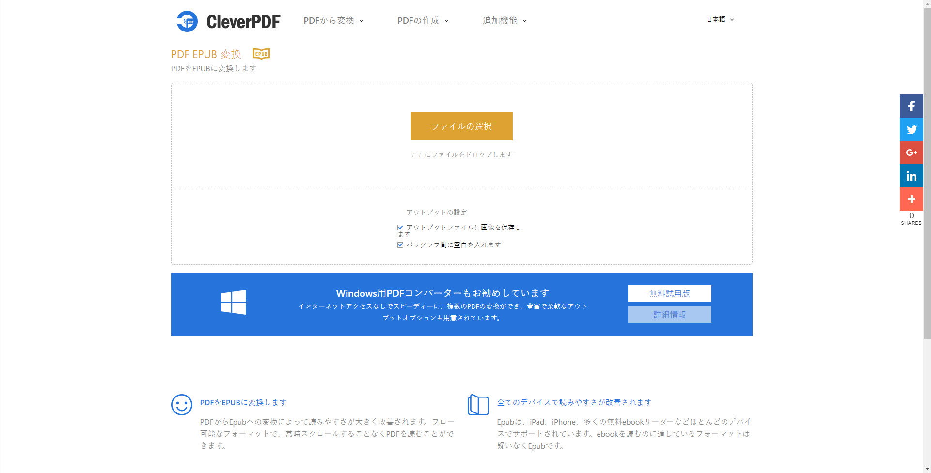
Task: Click 全てのデバイスで読みやすさが改善されます heading
Action: [574, 402]
